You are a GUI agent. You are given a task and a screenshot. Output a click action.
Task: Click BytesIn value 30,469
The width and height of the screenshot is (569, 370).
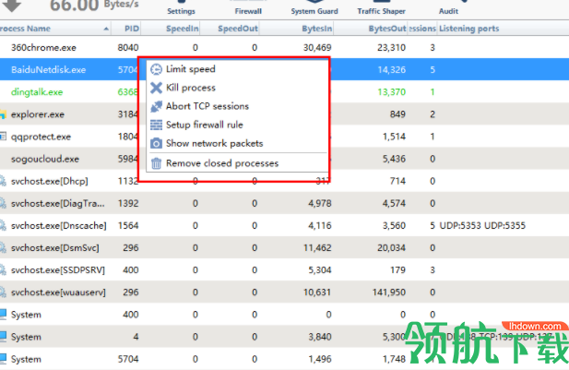pos(317,48)
